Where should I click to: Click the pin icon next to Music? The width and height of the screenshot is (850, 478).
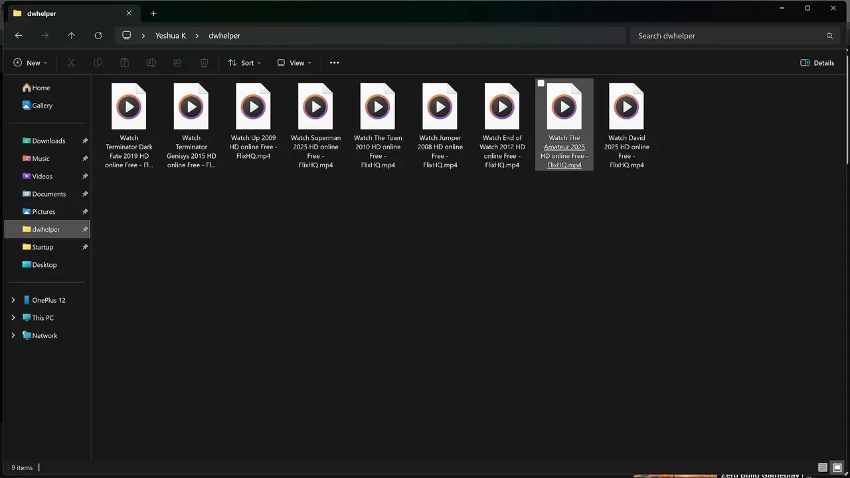tap(85, 159)
